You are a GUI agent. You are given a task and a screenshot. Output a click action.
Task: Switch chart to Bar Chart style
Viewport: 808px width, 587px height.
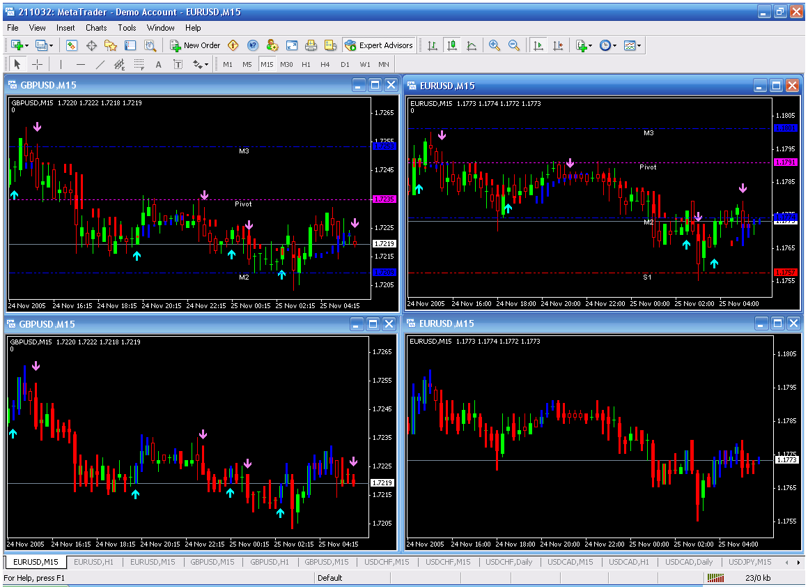tap(433, 45)
